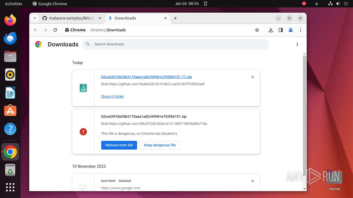This screenshot has height=198, width=353.
Task: Open the Chrome downloads toolbar icon
Action: 271,30
